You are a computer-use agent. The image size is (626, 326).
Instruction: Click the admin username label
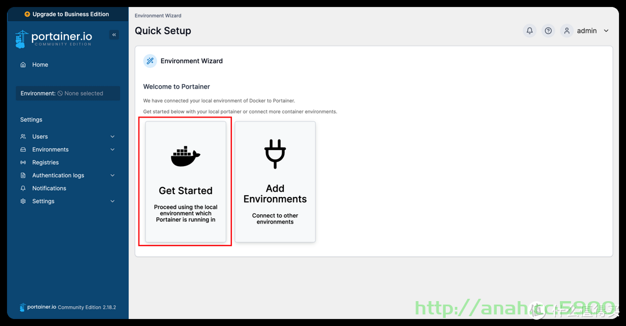587,31
